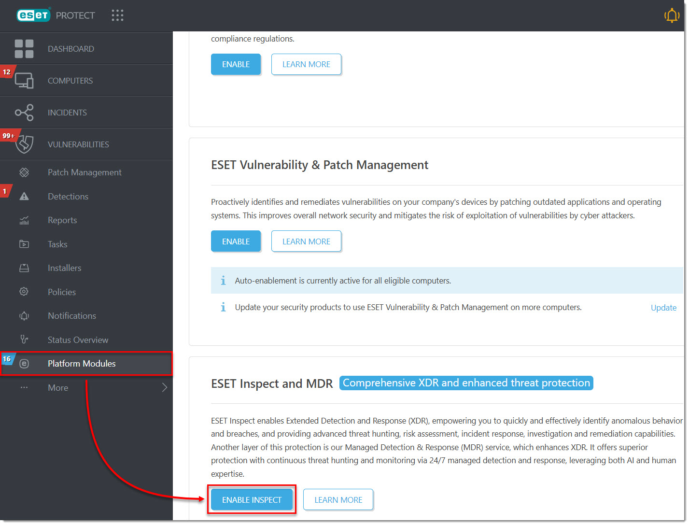Click the ESET Inspect and MDR heading
The image size is (689, 525).
coord(272,383)
